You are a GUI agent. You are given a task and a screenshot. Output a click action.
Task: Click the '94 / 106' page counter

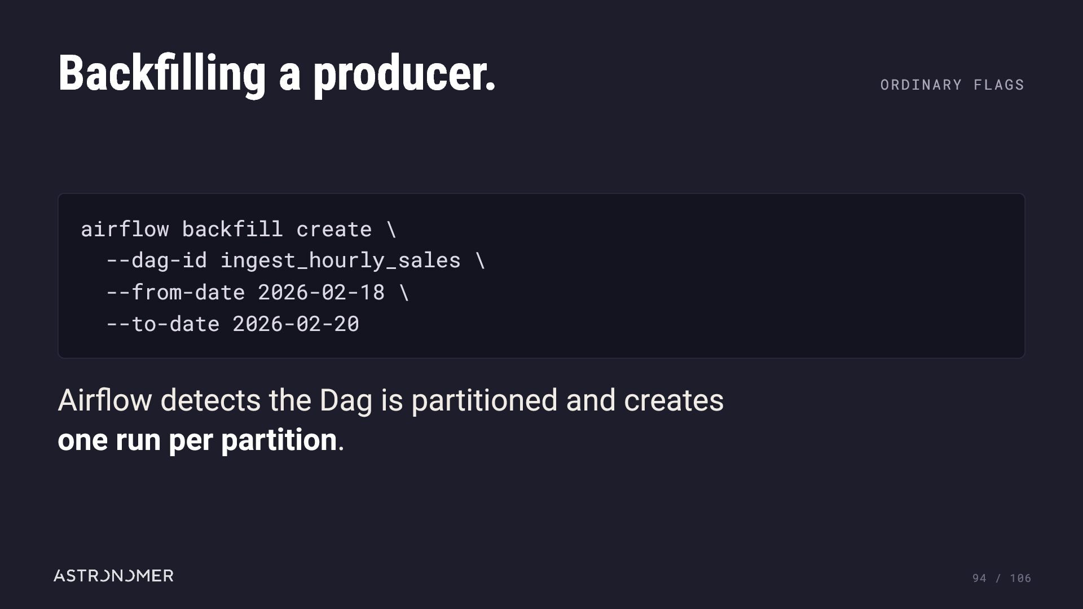tap(1002, 578)
